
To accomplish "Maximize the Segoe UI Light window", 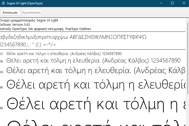I will [x=172, y=3].
